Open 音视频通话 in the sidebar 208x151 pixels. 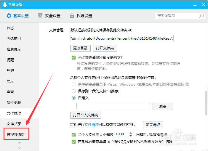click(x=16, y=134)
